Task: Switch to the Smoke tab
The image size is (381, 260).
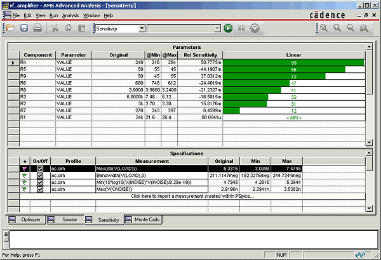Action: [x=65, y=219]
